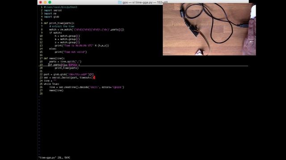
Task: Click 'm = match.group(2)' line
Action: (x=67, y=39)
